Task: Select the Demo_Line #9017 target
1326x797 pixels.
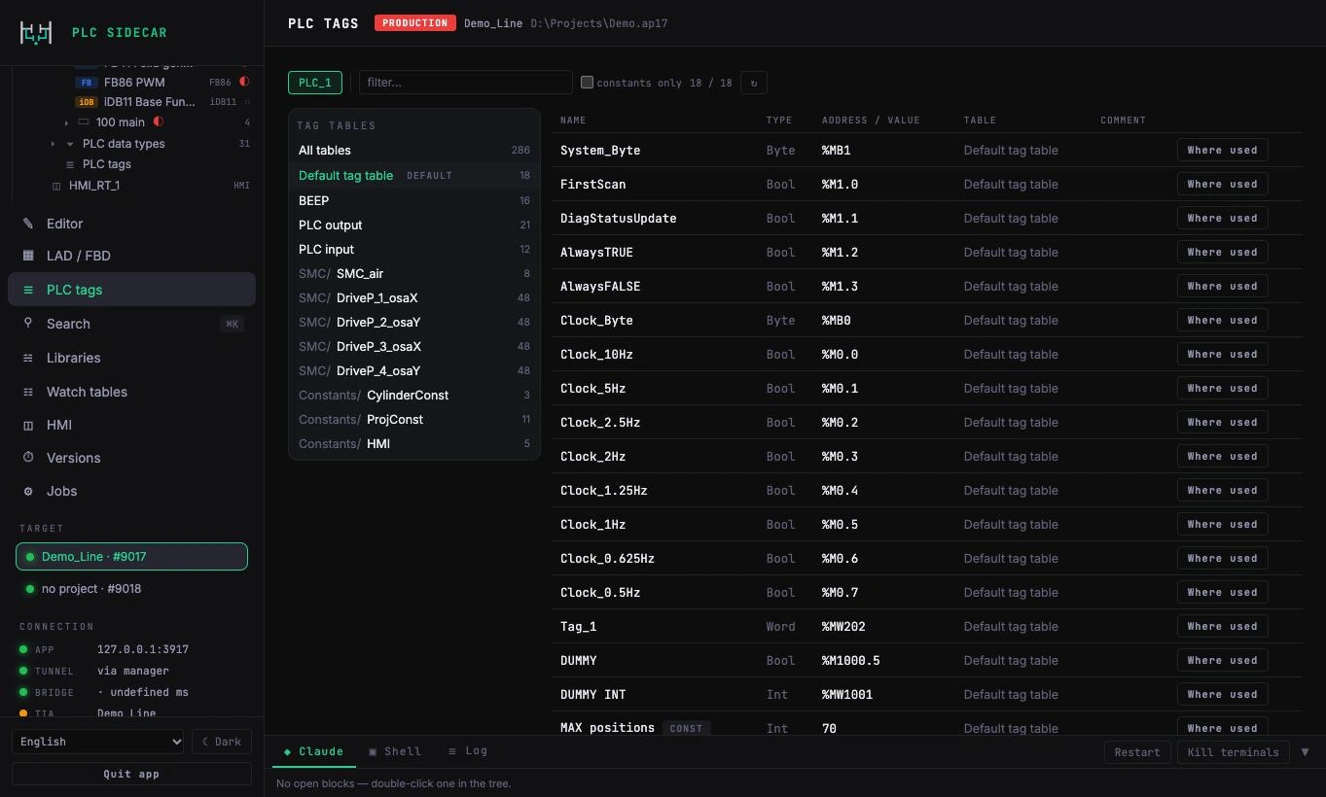Action: (131, 557)
